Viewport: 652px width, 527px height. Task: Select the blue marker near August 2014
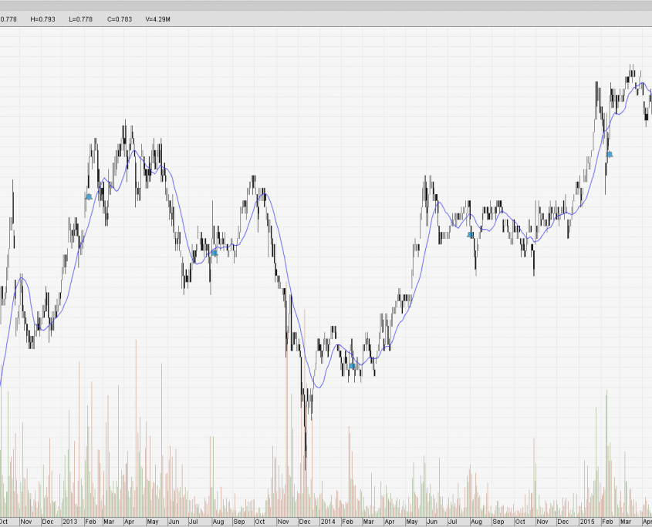pos(470,234)
